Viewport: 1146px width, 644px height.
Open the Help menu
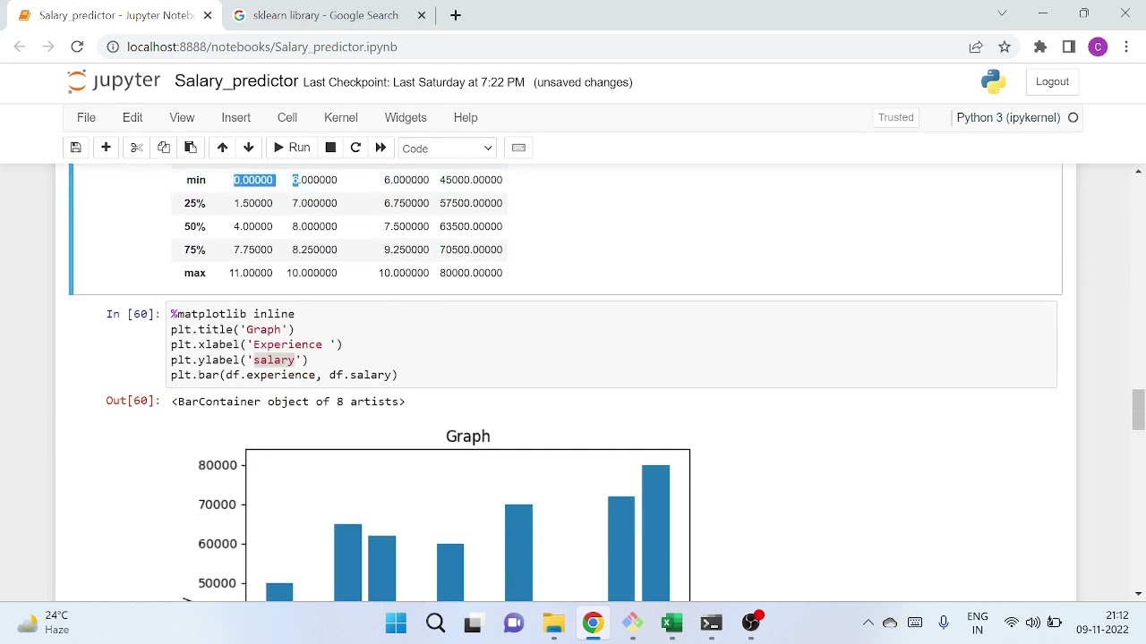pyautogui.click(x=466, y=117)
